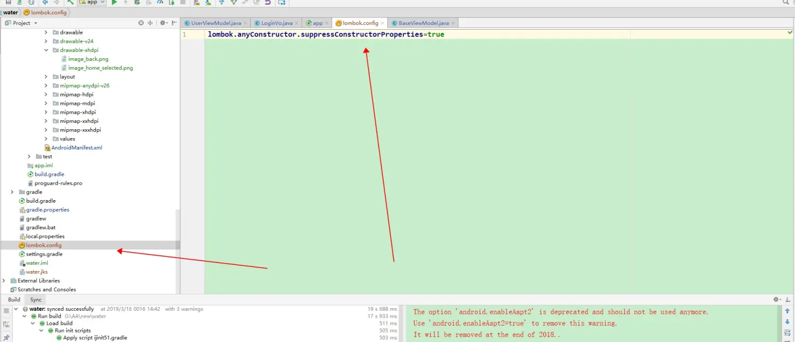
Task: Open the Build tab in bottom panel
Action: pos(14,300)
